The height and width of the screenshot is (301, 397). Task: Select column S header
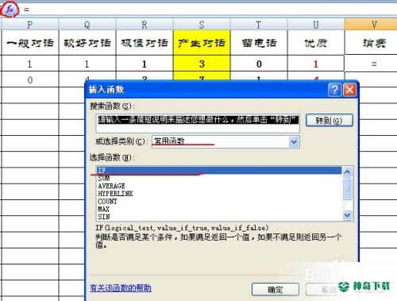pos(202,25)
